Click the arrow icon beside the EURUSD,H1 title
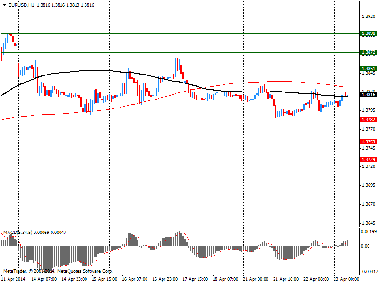The height and width of the screenshot is (283, 378). 4,4
